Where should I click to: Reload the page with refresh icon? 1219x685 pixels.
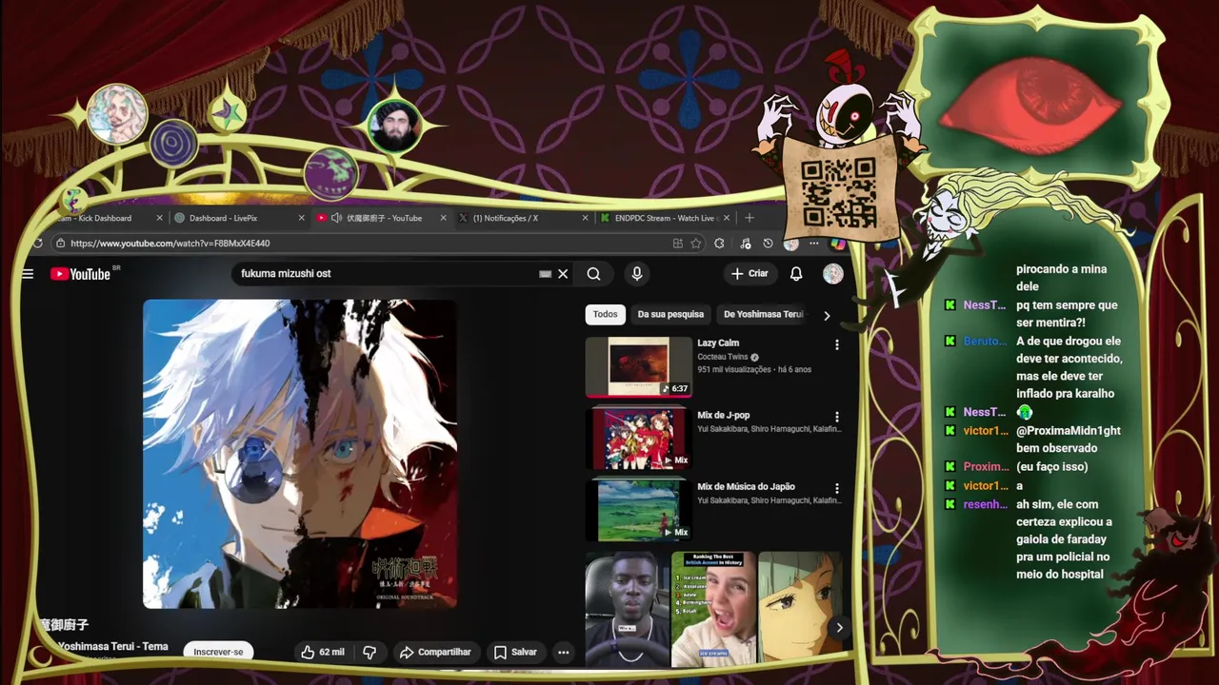click(x=37, y=244)
